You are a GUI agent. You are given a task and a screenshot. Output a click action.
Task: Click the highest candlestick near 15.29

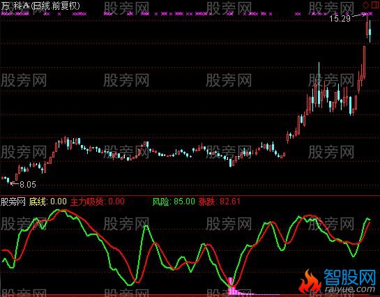367,27
